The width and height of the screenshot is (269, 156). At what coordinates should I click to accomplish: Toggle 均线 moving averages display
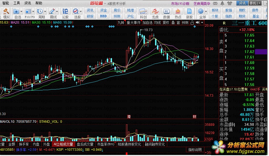tap(157, 23)
